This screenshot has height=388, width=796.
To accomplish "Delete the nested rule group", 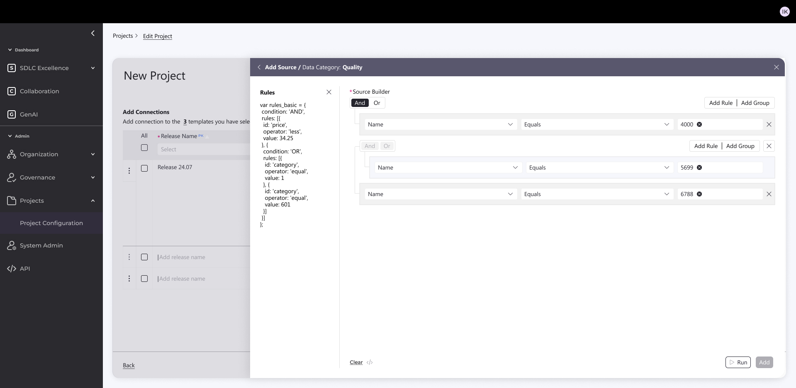I will tap(769, 146).
